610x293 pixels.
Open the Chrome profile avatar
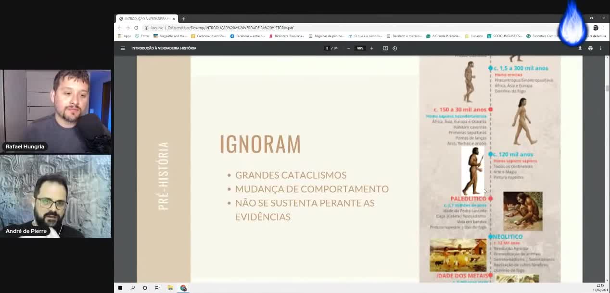click(x=596, y=28)
